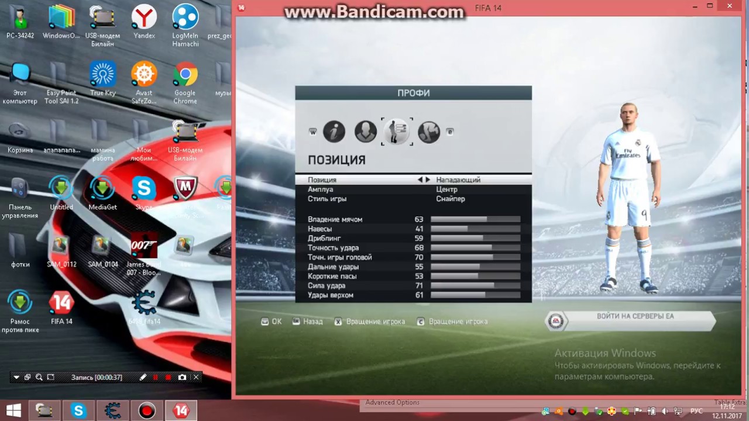Open Windows Start button

13,410
